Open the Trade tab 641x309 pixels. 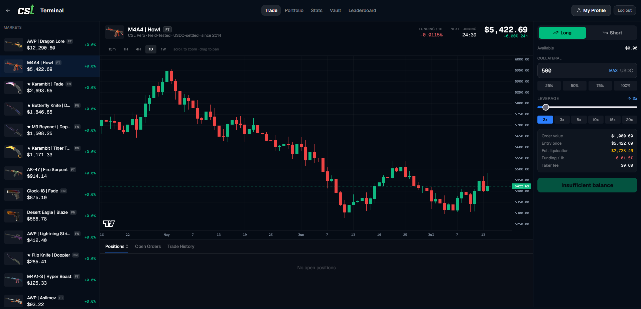point(271,10)
